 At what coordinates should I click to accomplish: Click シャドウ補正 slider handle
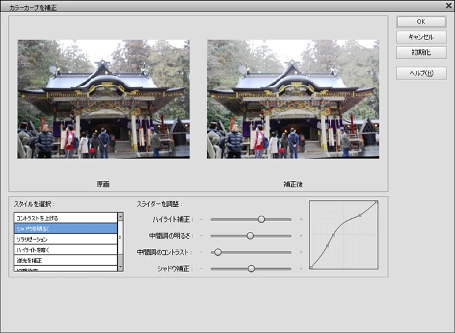tap(251, 269)
